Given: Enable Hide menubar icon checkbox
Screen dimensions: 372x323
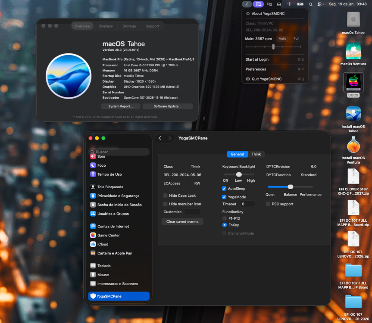Looking at the screenshot, I should click(166, 204).
